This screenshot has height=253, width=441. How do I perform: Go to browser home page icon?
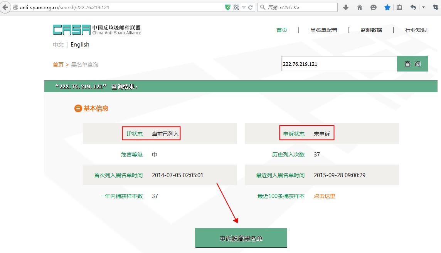click(360, 7)
